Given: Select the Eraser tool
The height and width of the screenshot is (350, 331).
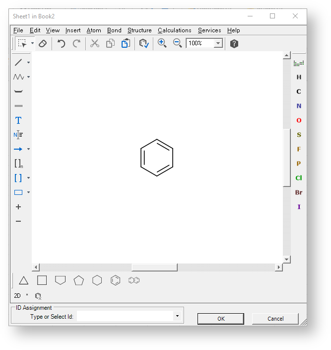Looking at the screenshot, I should [43, 44].
